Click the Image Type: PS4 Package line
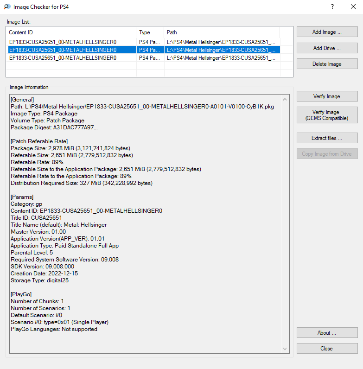This screenshot has width=363, height=369. [x=44, y=114]
